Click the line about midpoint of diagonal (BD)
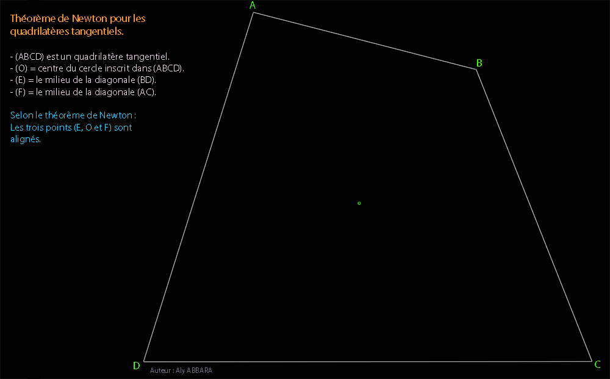 (x=84, y=80)
